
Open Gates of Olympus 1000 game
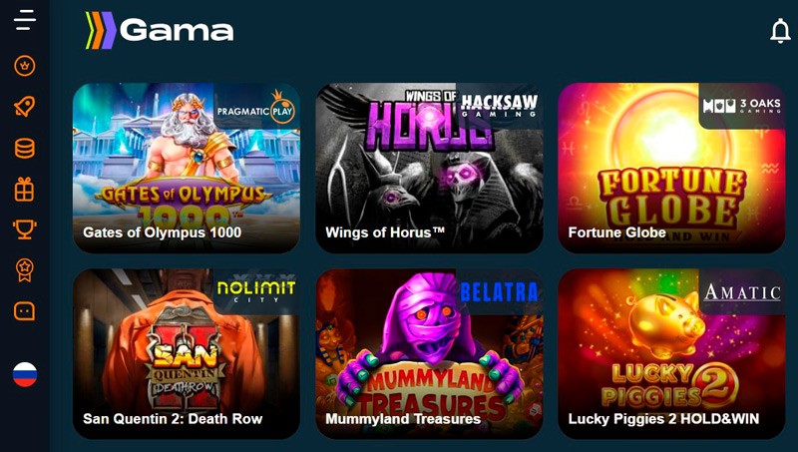point(187,168)
